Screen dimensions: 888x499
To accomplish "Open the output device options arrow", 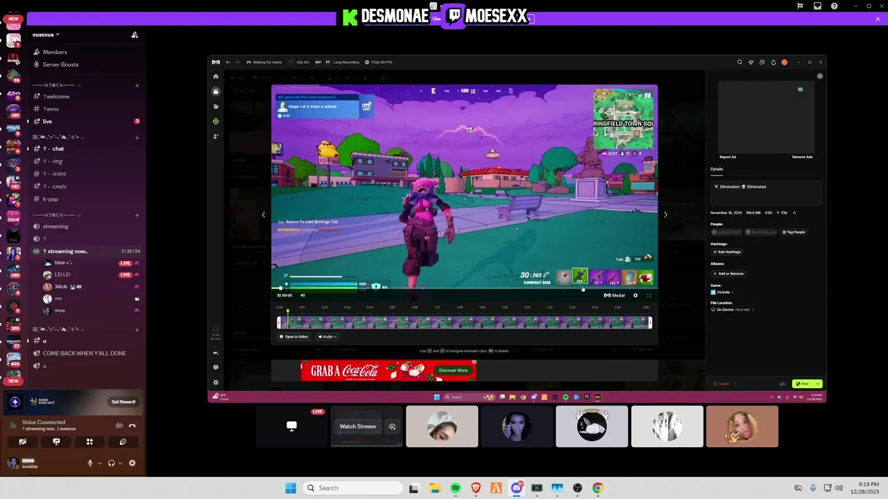I will click(x=120, y=463).
